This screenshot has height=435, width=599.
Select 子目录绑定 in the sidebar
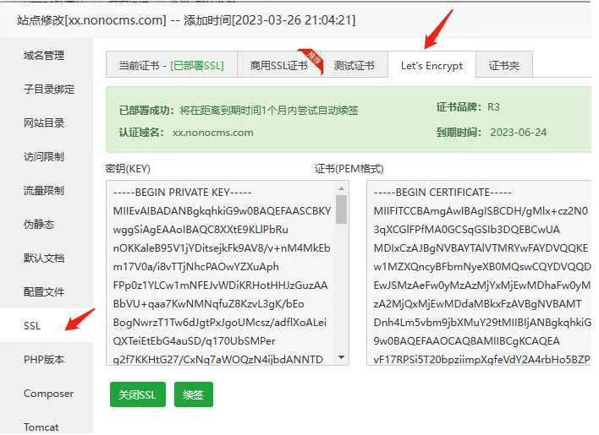tap(49, 90)
